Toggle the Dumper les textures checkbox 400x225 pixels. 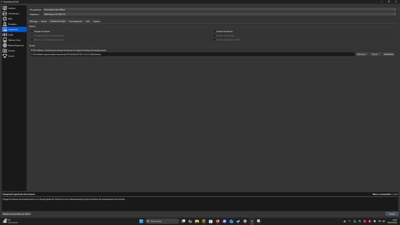pyautogui.click(x=215, y=31)
